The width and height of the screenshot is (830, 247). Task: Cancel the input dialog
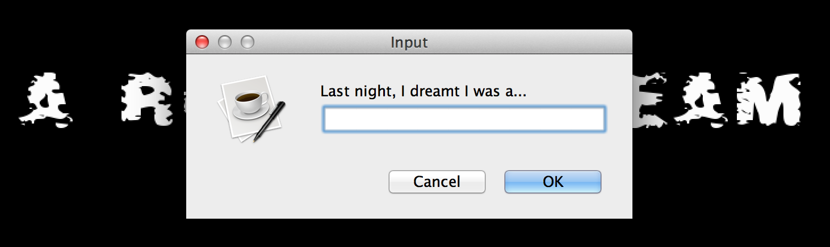click(x=437, y=182)
